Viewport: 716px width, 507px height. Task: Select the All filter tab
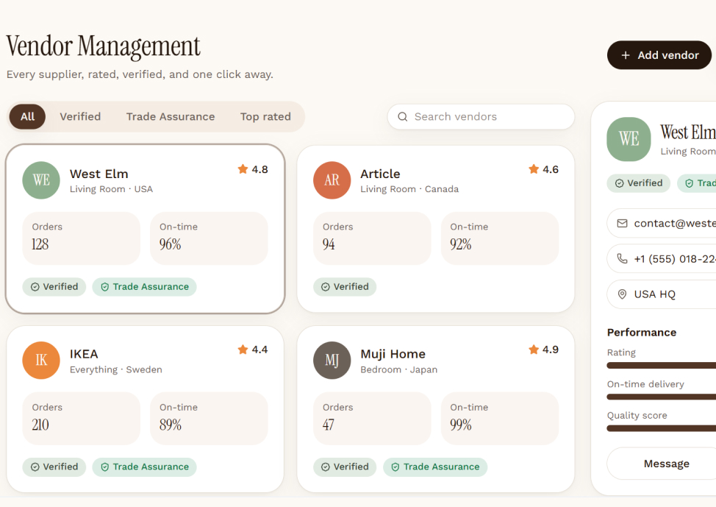click(27, 116)
